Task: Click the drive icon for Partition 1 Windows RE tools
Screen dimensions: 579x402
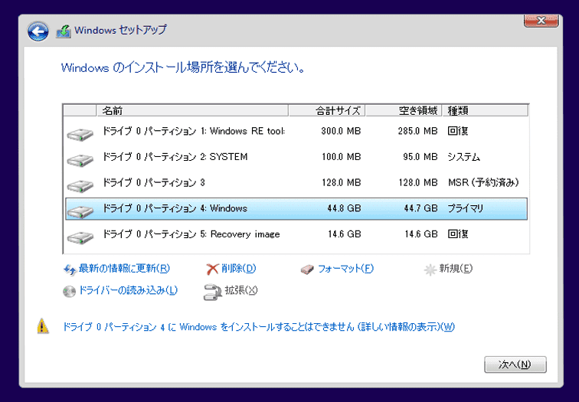Action: coord(80,134)
